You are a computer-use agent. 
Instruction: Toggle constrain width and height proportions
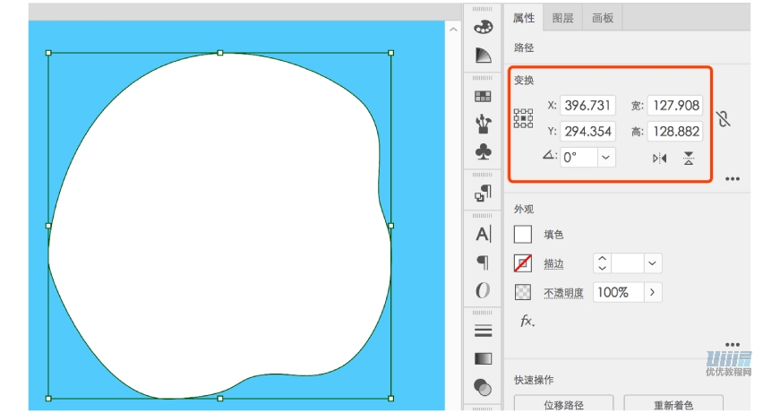724,118
